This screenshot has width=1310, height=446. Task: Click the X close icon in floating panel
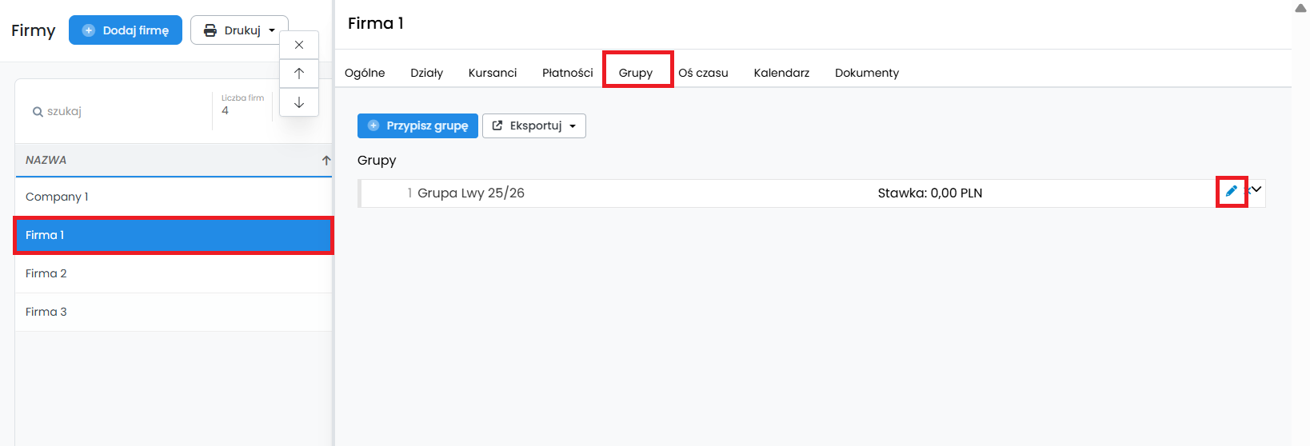point(299,45)
